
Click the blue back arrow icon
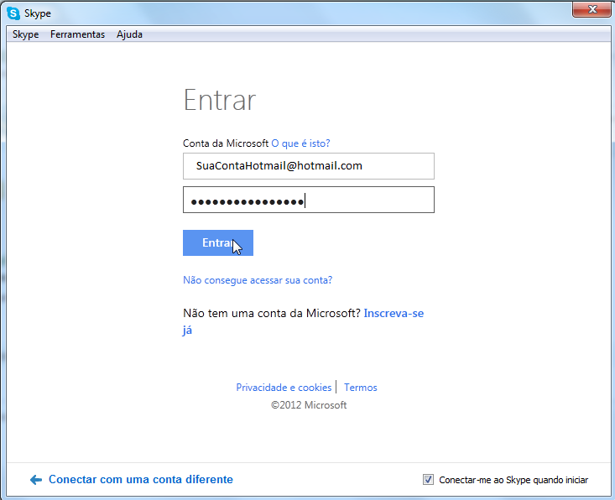36,480
